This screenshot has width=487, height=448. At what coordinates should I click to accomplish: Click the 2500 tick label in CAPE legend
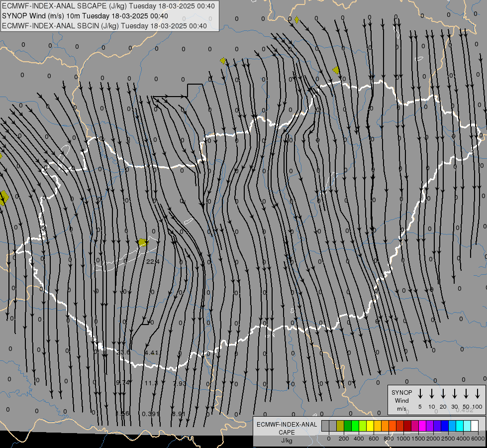click(448, 439)
